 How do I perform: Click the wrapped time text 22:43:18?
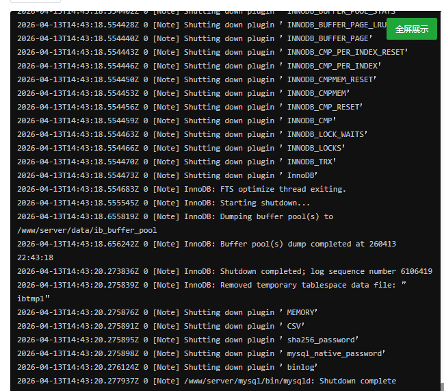point(35,257)
